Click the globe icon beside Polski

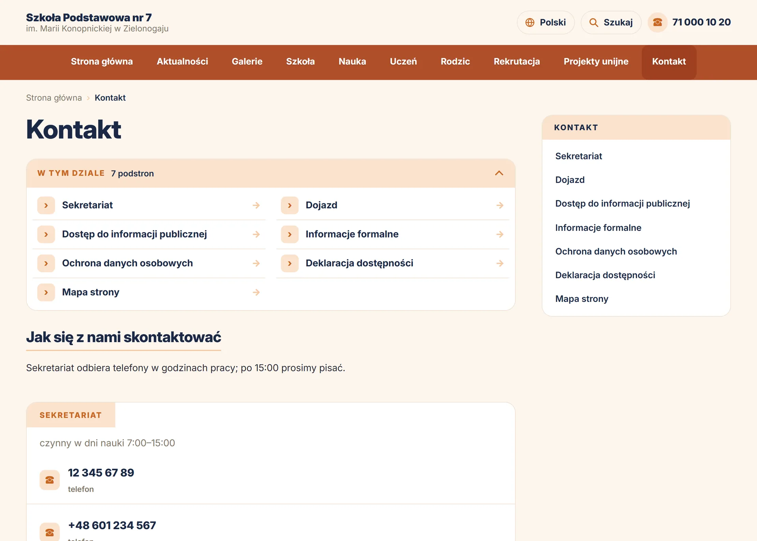pos(530,22)
